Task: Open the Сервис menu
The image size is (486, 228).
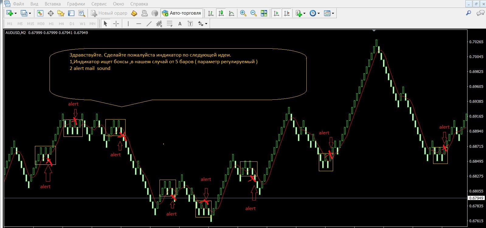Action: tap(99, 4)
